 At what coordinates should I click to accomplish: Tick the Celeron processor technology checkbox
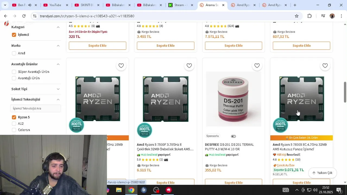coord(14,130)
